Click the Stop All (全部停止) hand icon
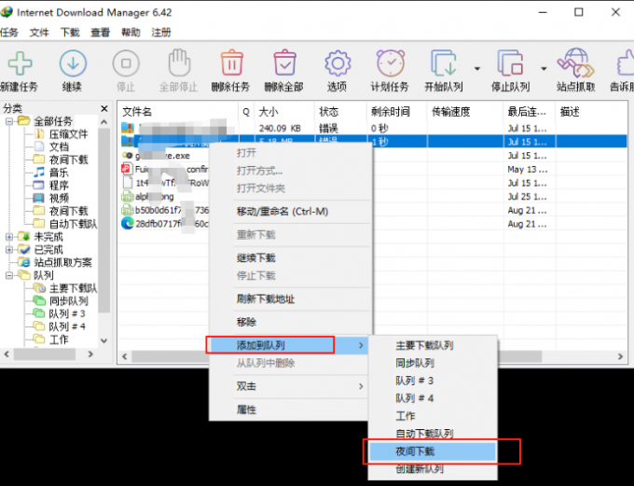Screen dimensions: 634x486 tap(179, 62)
